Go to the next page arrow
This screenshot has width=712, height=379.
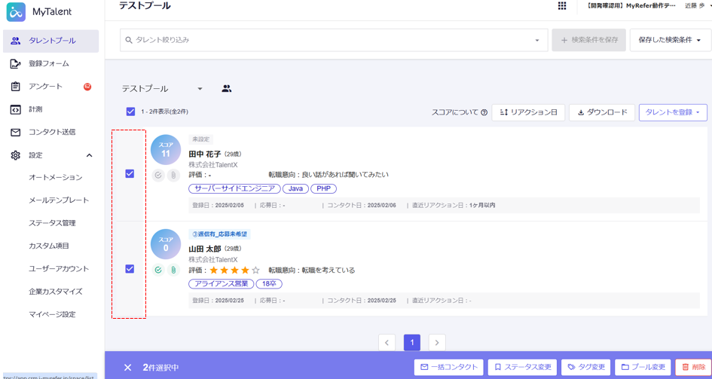coord(437,342)
